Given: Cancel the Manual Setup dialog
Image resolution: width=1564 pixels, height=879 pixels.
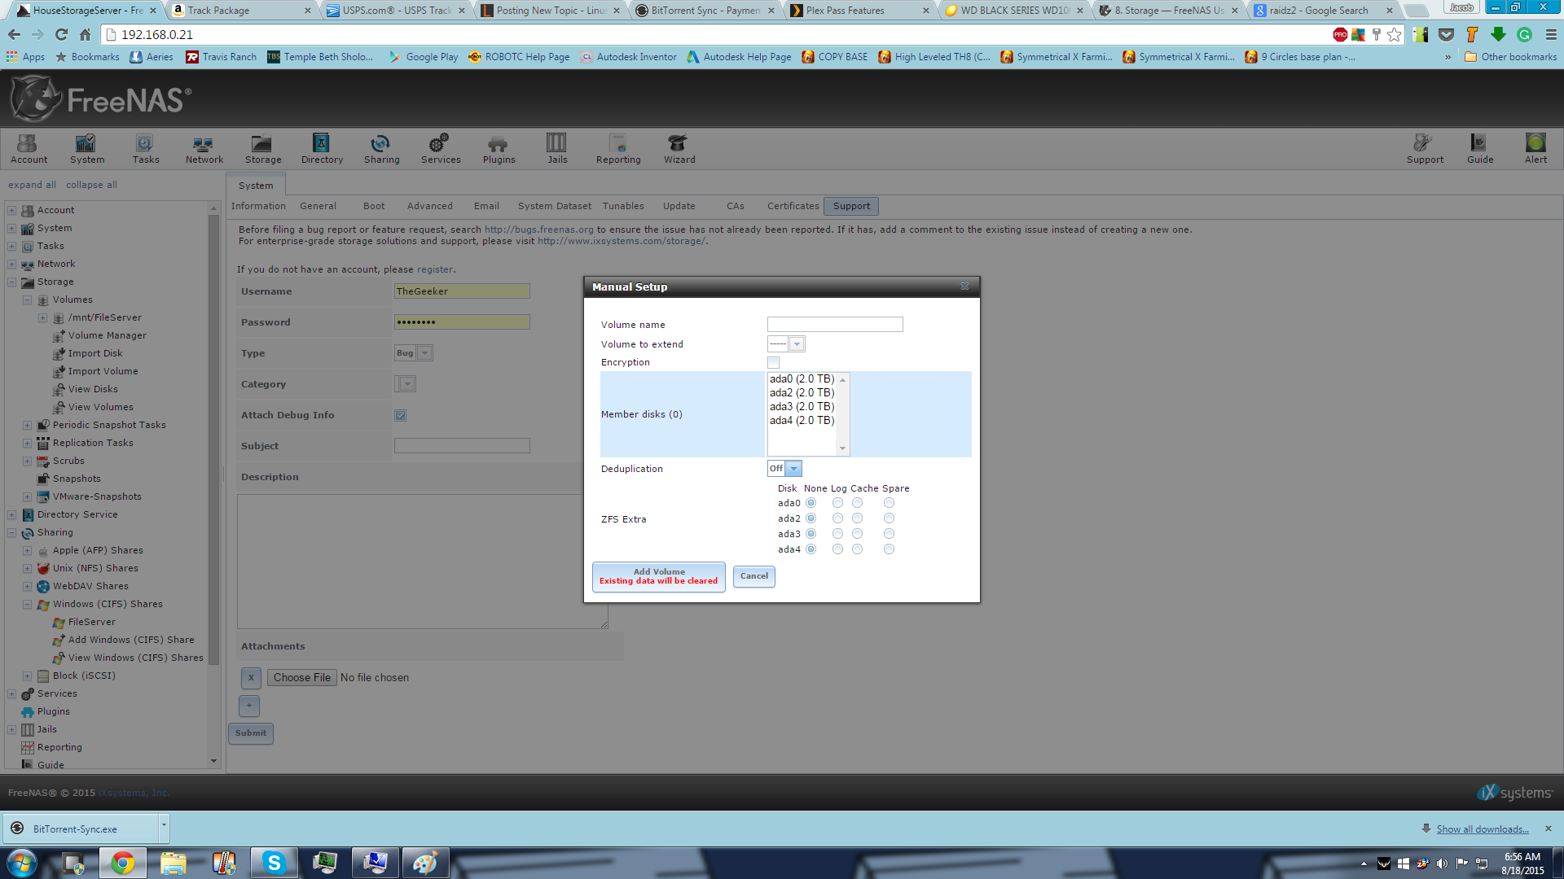Looking at the screenshot, I should (753, 576).
